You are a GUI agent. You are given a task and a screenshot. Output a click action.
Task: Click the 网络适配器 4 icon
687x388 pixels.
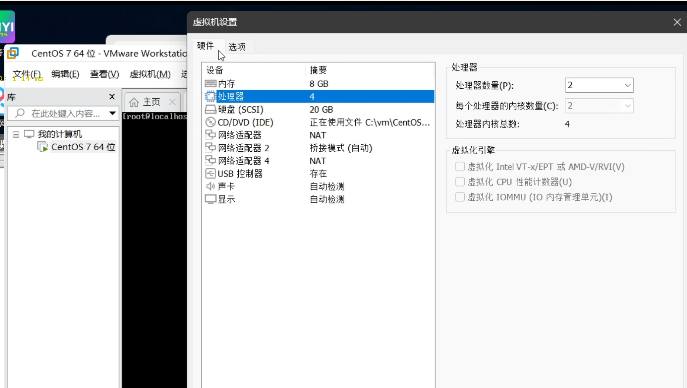pos(210,161)
